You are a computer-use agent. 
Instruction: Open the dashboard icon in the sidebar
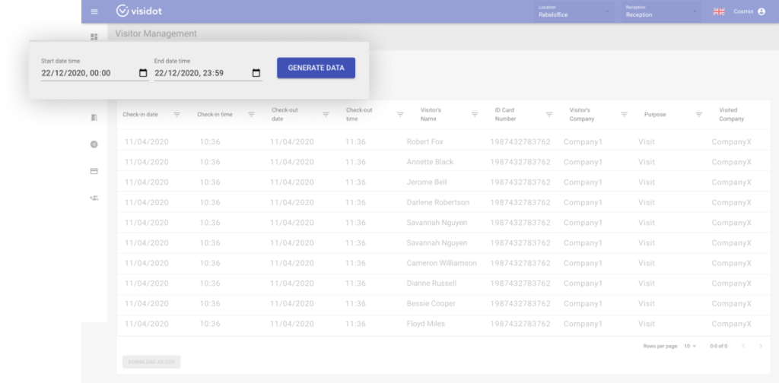[94, 36]
